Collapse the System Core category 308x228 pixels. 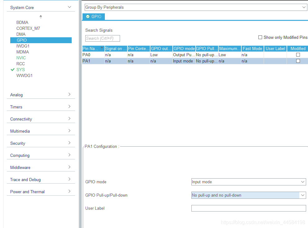point(69,7)
